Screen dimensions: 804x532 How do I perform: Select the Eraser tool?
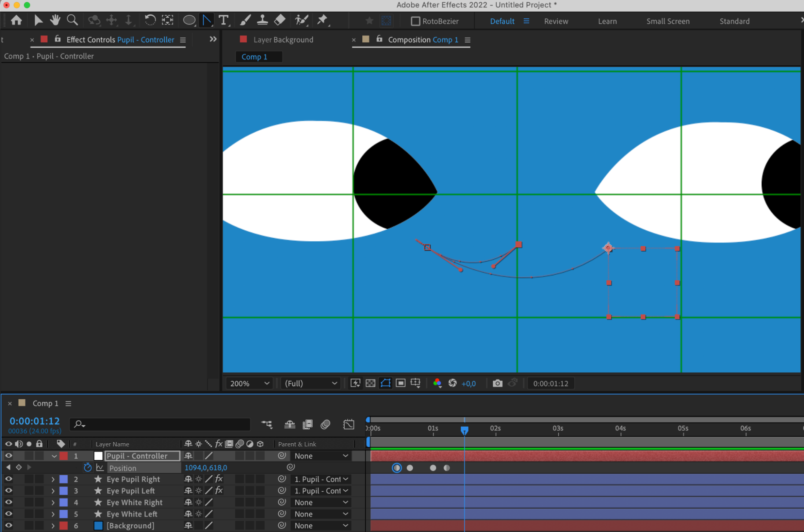280,20
